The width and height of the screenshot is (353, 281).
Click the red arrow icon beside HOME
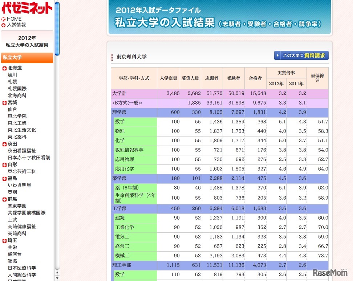[x=3, y=19]
